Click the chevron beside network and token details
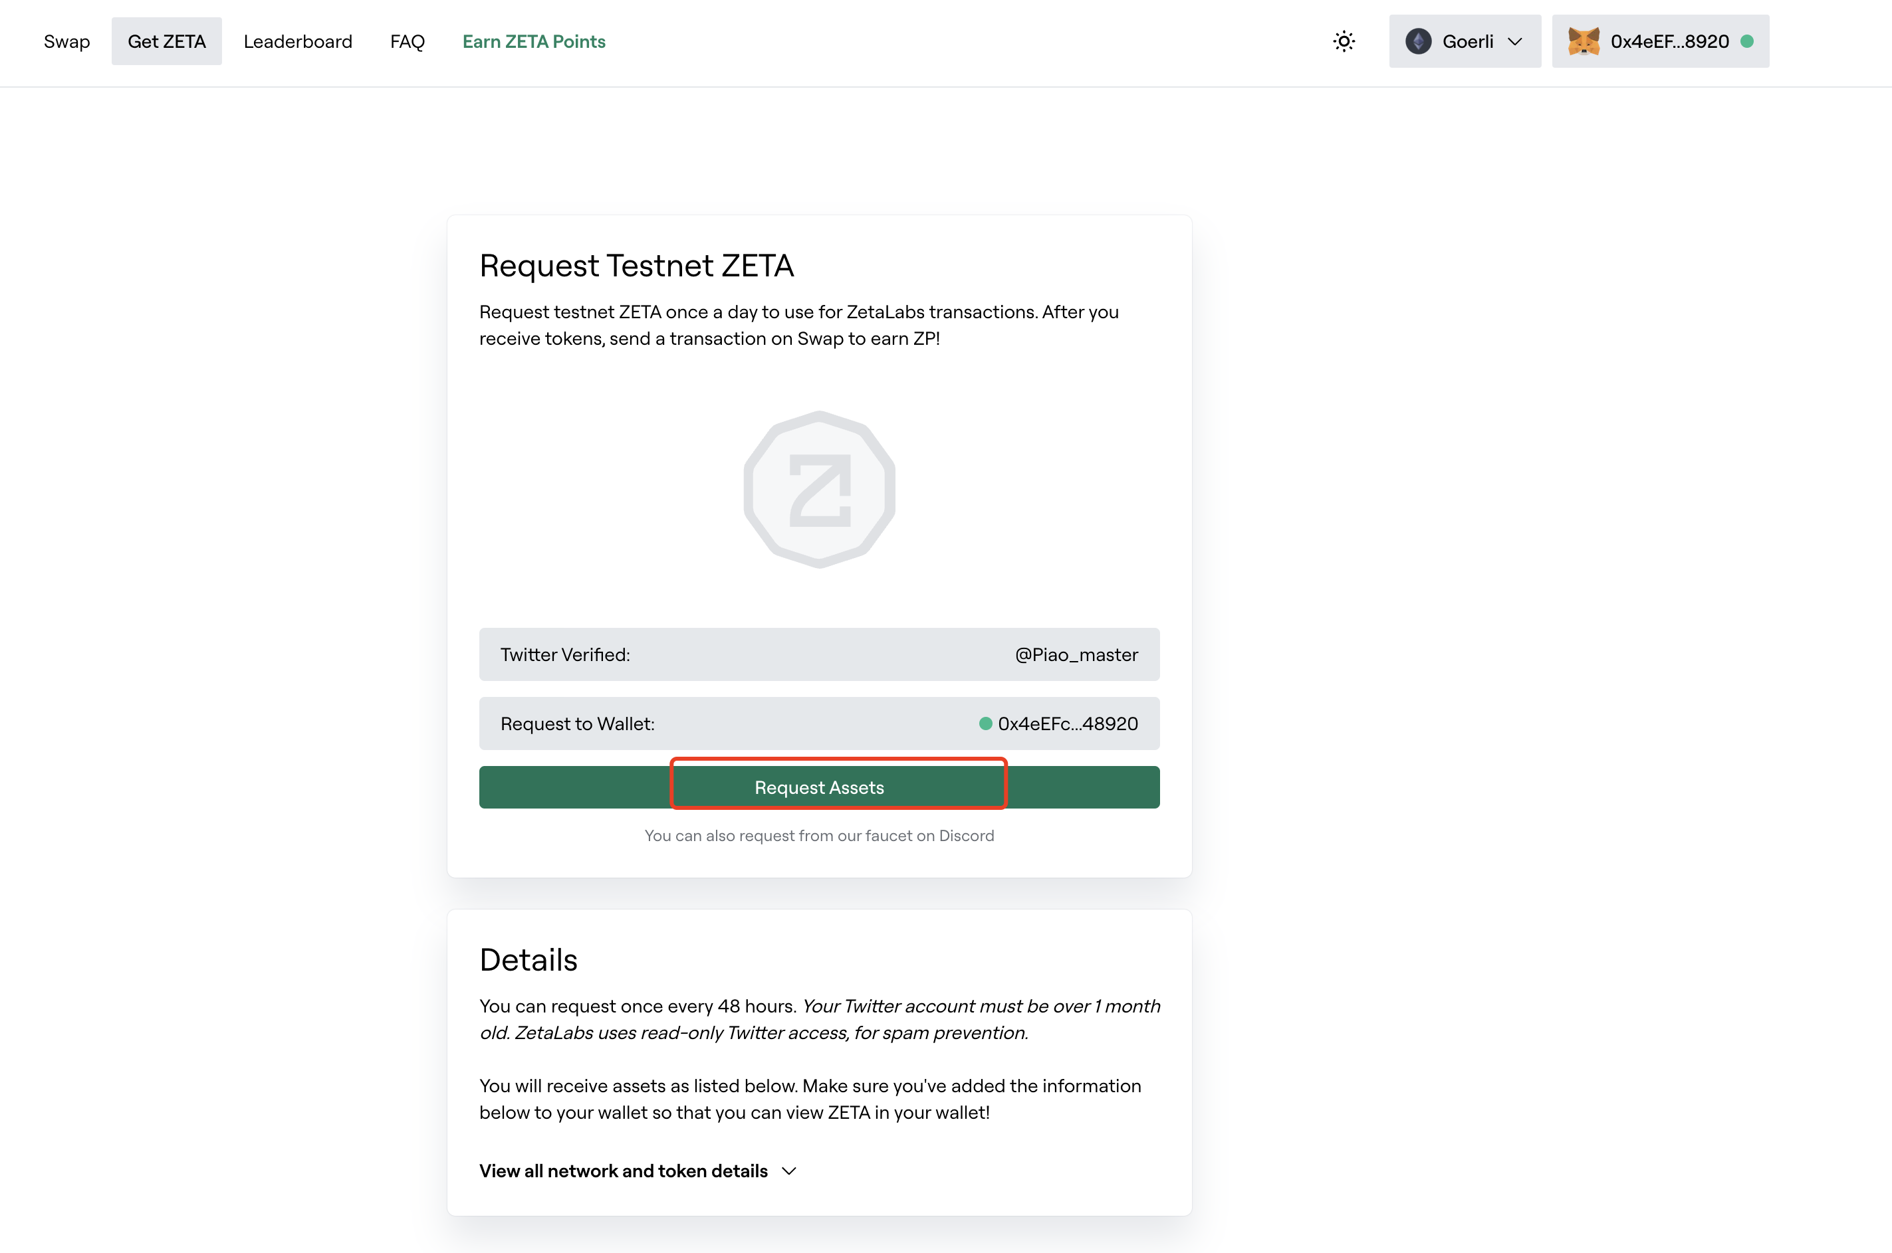 click(x=789, y=1171)
